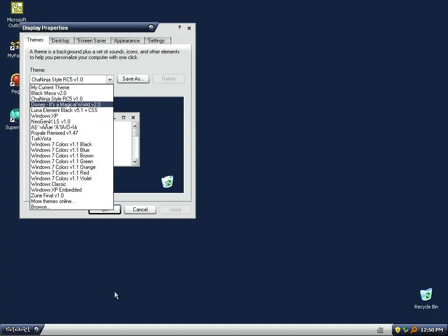Click the preview window close X

(x=133, y=117)
